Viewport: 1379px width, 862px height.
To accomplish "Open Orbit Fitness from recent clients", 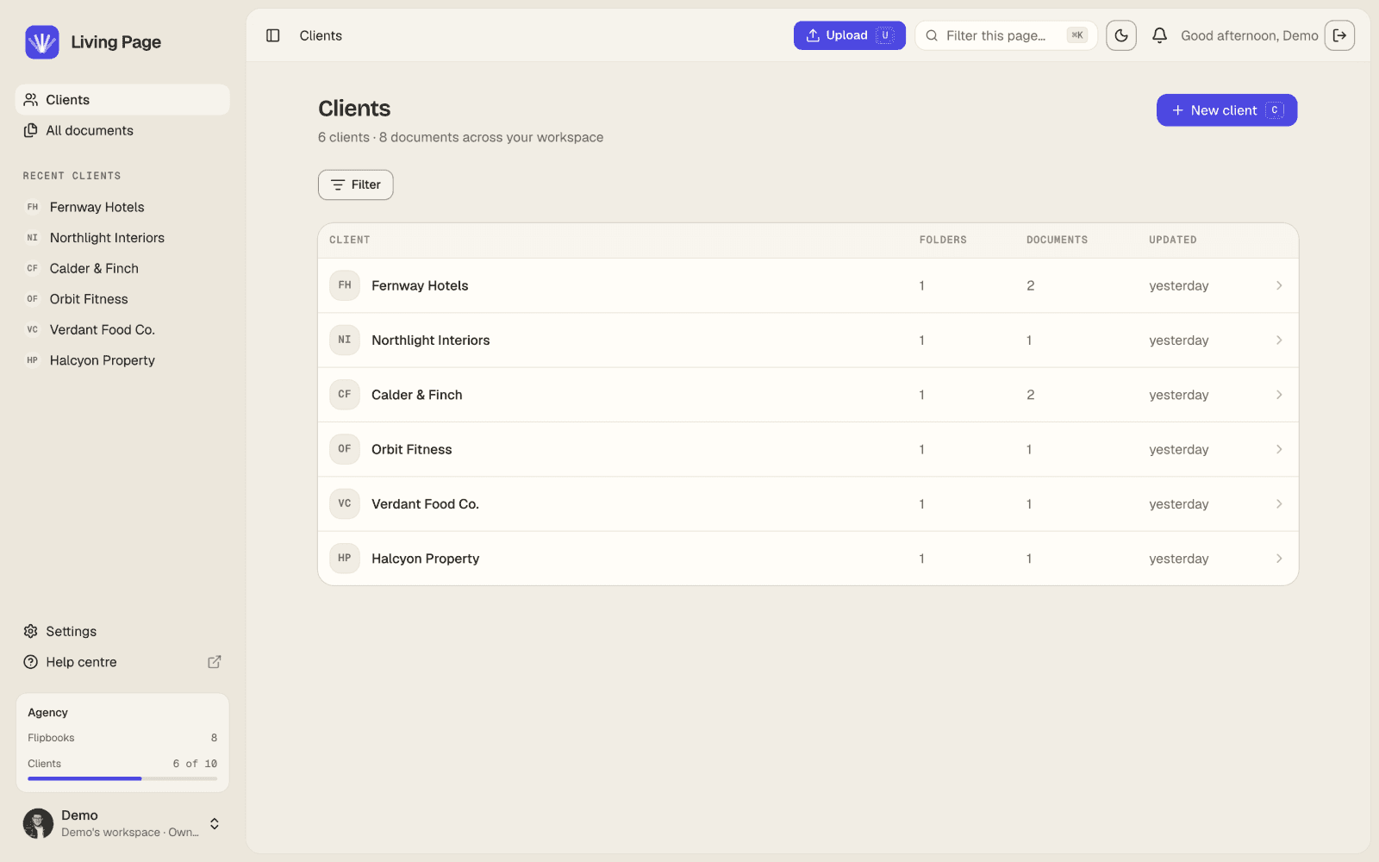I will tap(122, 299).
